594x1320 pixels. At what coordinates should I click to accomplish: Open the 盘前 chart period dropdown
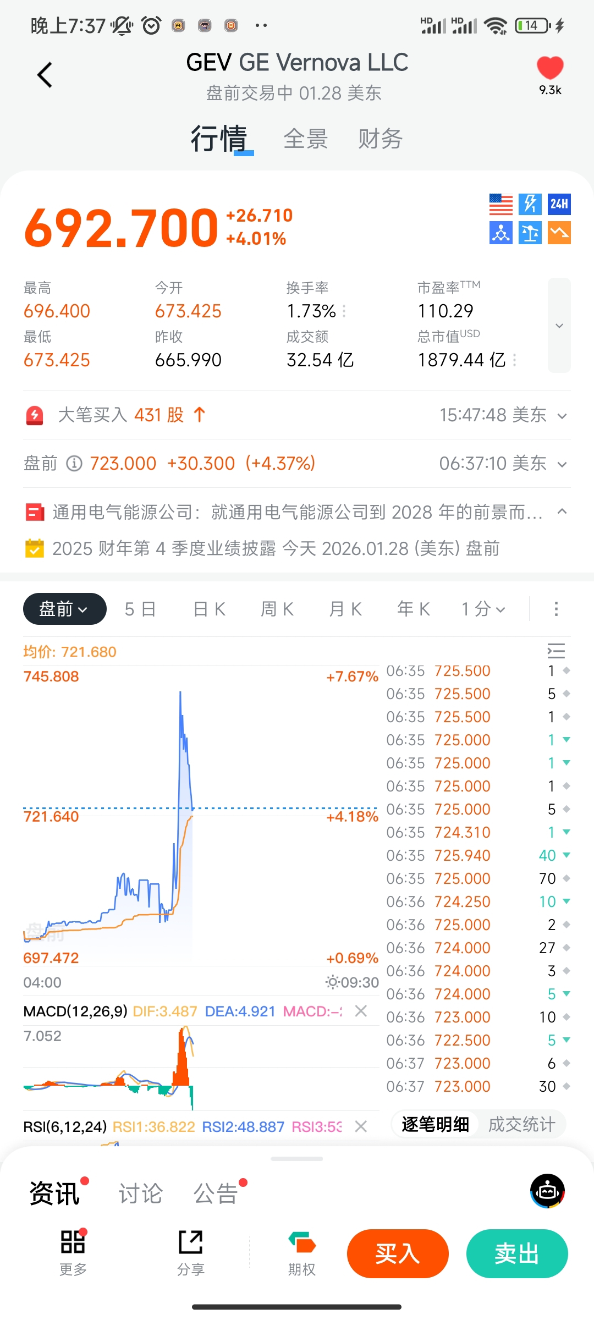[x=64, y=609]
